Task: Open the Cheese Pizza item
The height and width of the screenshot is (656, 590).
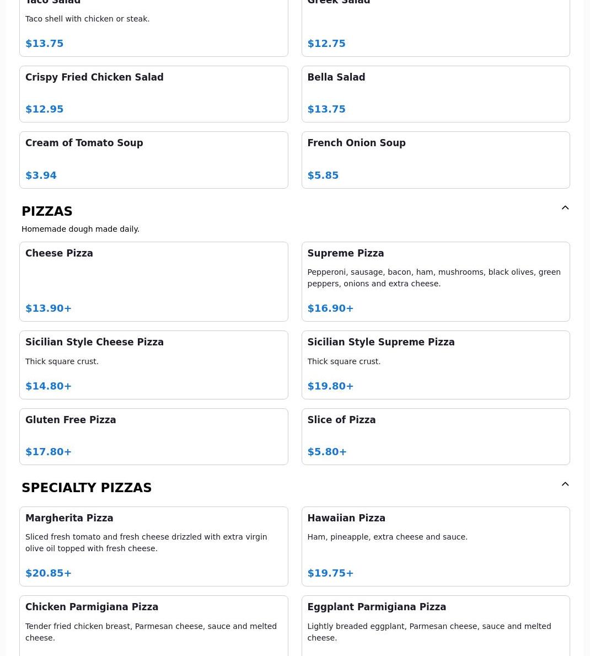Action: pyautogui.click(x=153, y=281)
